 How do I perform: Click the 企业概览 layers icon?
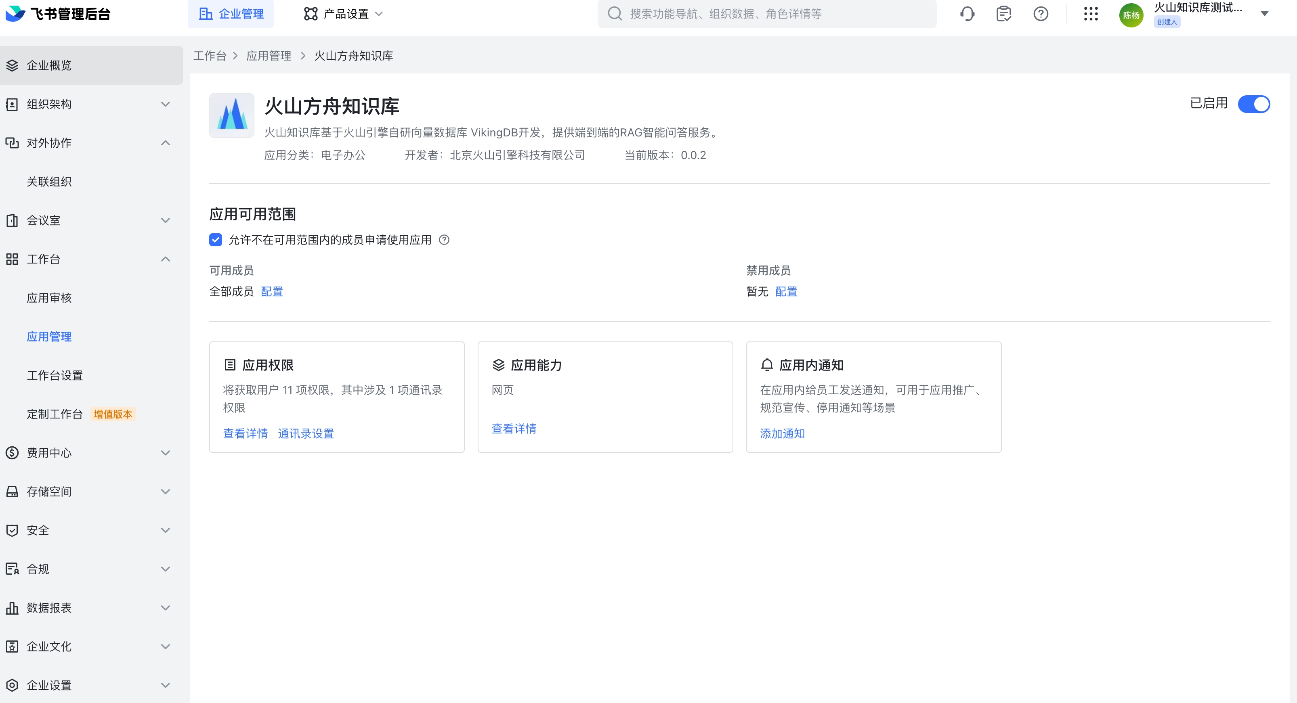coord(12,65)
